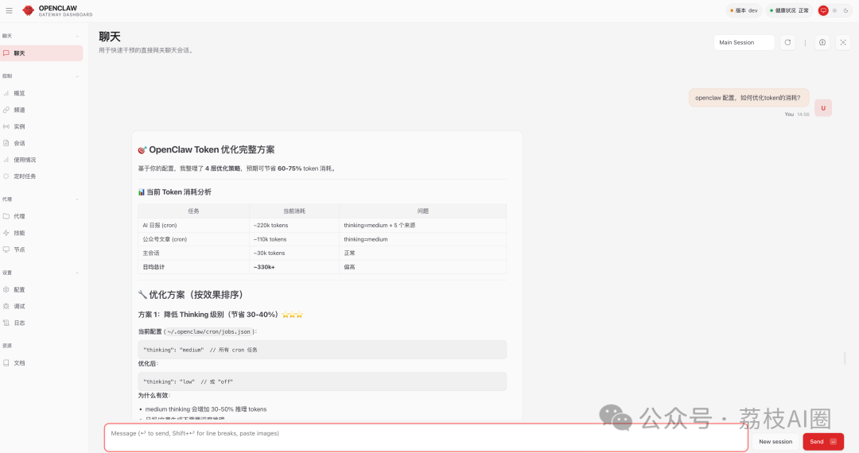Click the ~330k+ total cell
Screen dimensions: 859x453
coord(294,267)
